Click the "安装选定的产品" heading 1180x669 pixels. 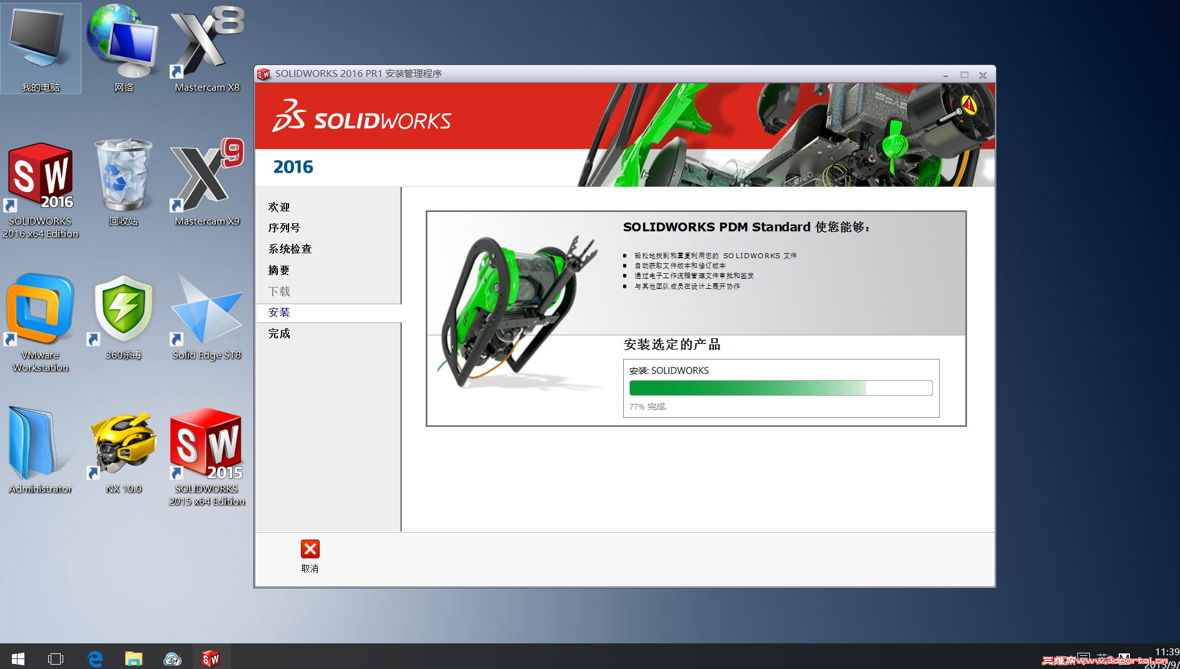point(672,345)
